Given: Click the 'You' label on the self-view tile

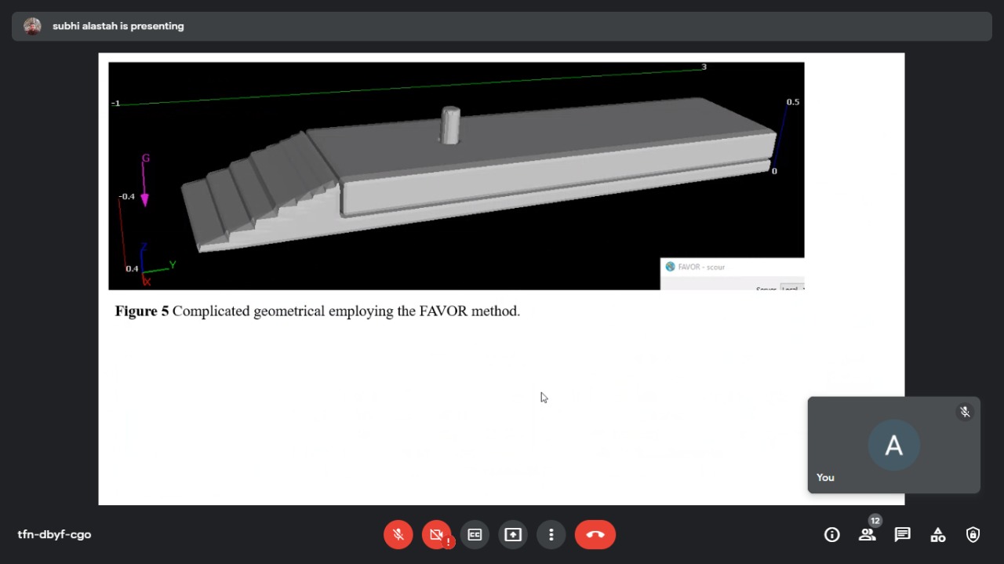Looking at the screenshot, I should click(x=825, y=477).
